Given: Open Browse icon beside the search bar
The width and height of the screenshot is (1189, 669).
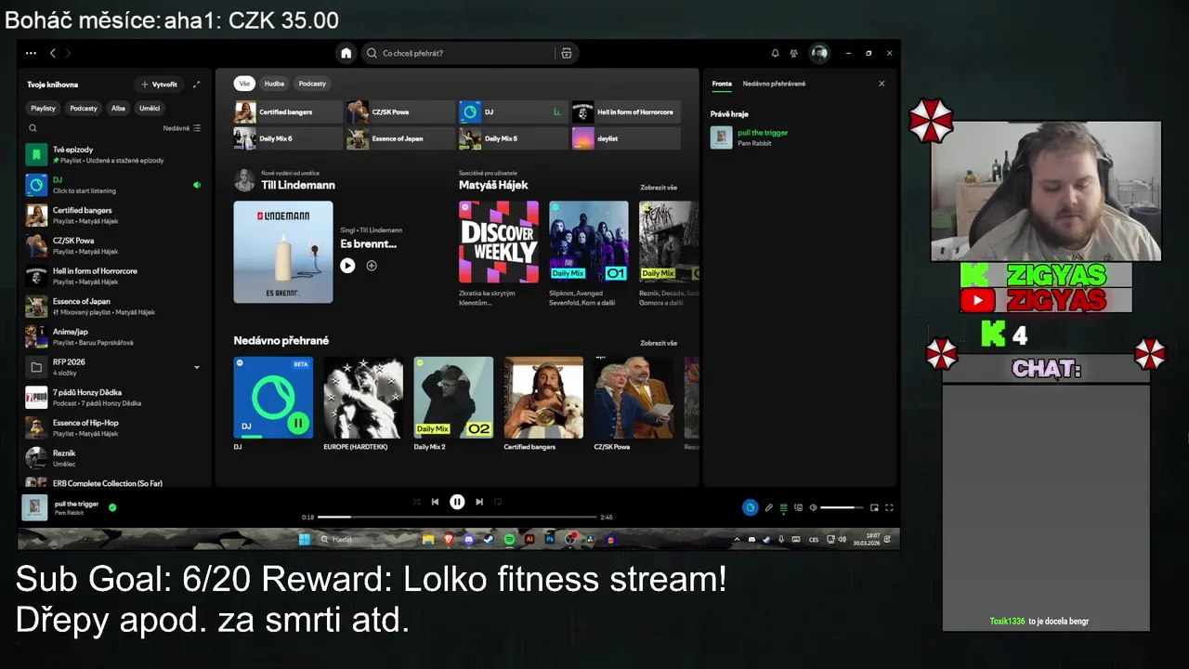Looking at the screenshot, I should (566, 53).
